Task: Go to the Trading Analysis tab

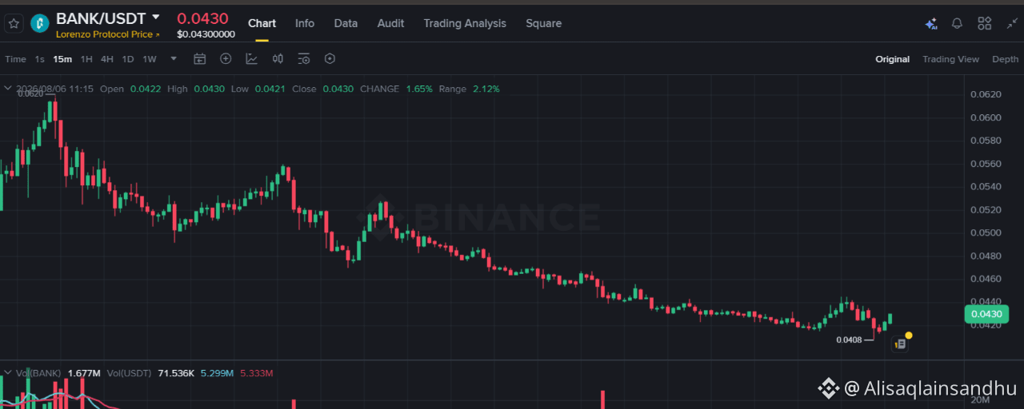Action: [x=465, y=23]
